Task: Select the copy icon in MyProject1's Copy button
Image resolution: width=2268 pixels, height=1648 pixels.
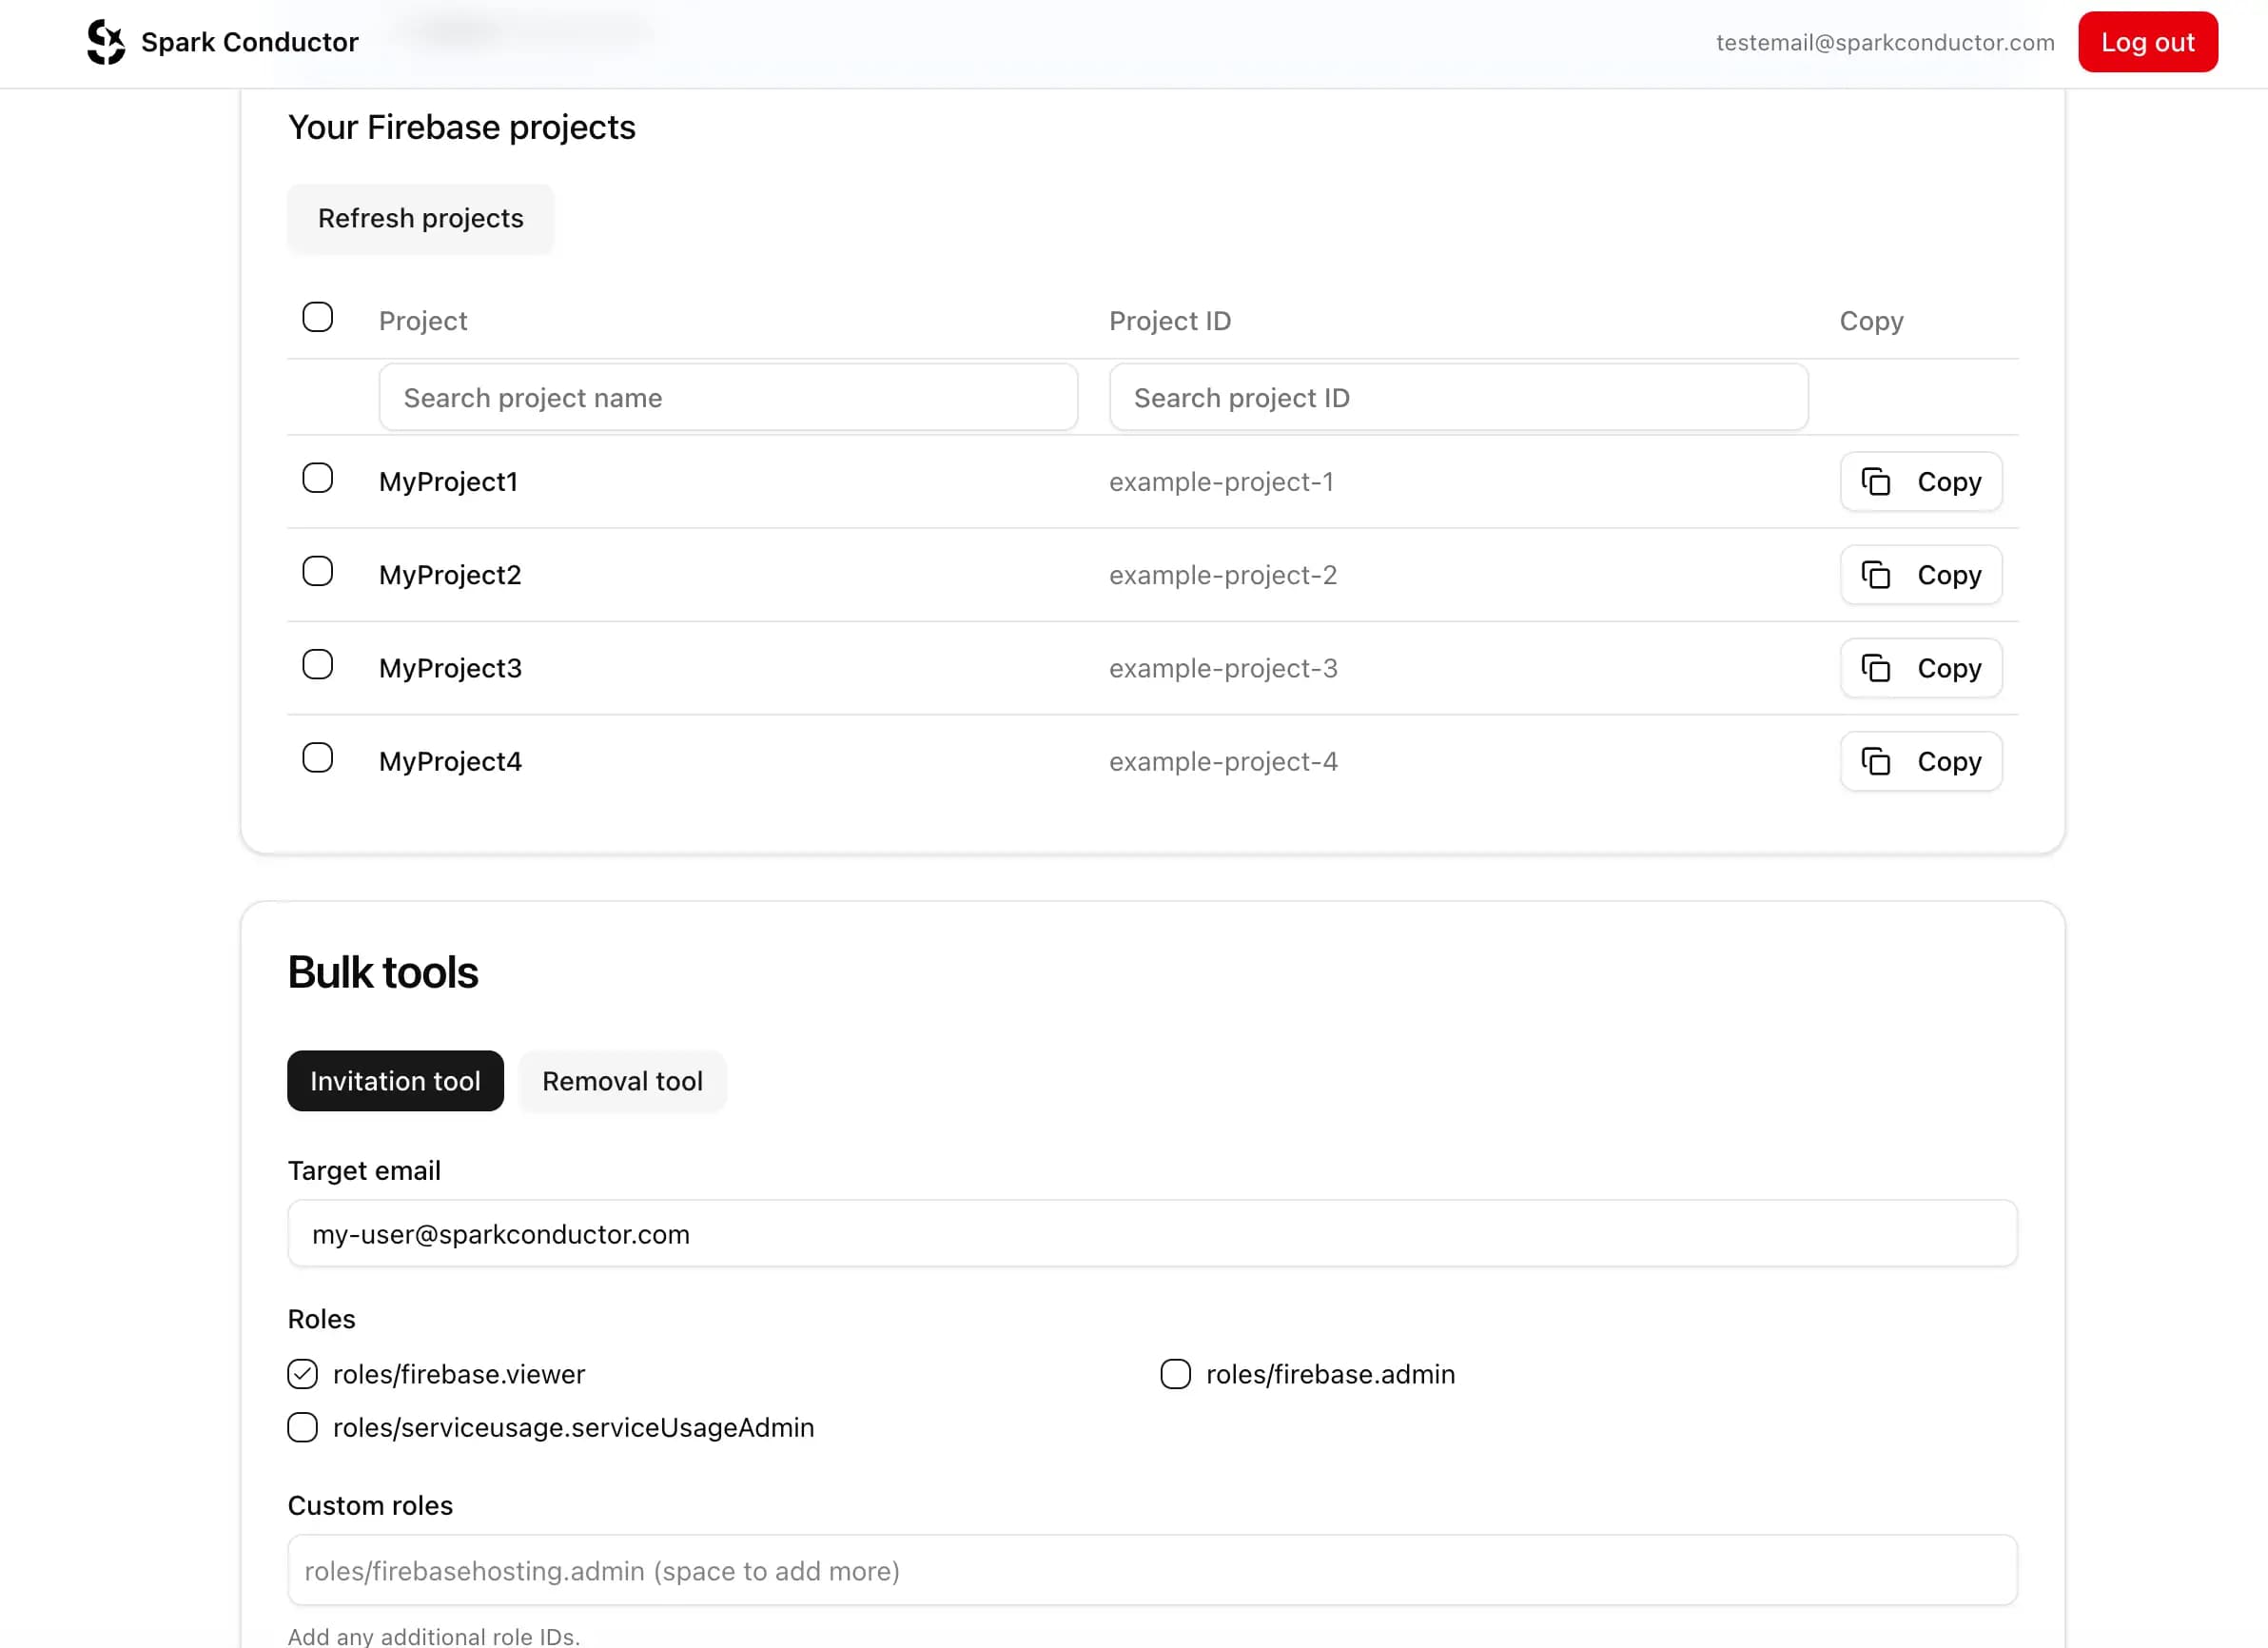Action: click(x=1878, y=481)
